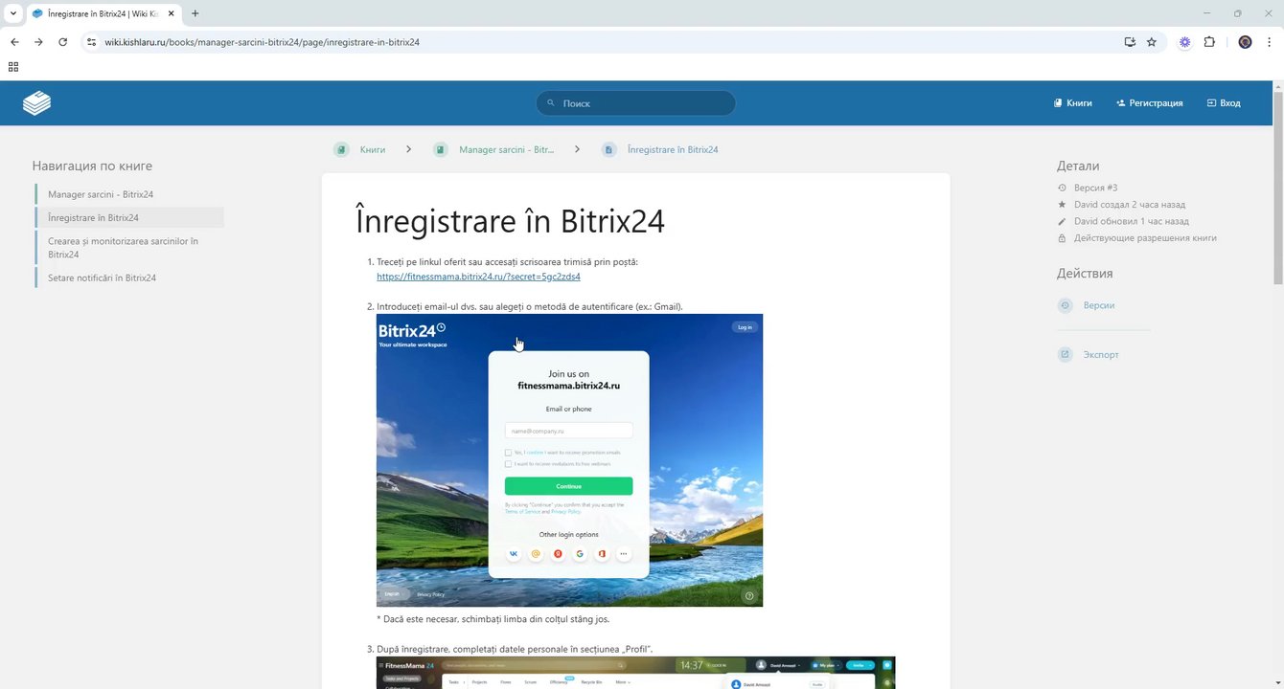Close the Înregistrare în Bitrix24 tab
The width and height of the screenshot is (1284, 689).
click(172, 13)
